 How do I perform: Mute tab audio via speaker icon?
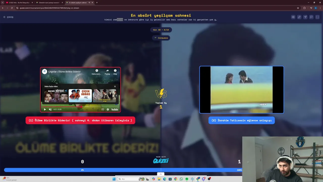tap(89, 3)
